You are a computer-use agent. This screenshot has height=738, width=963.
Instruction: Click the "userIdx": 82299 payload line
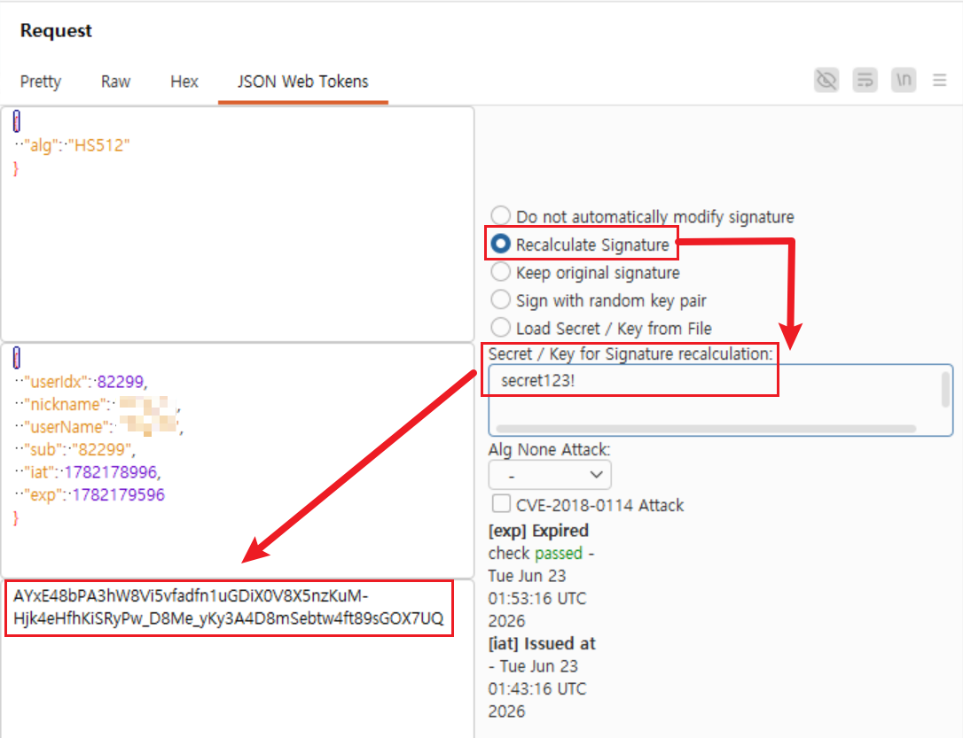click(81, 382)
